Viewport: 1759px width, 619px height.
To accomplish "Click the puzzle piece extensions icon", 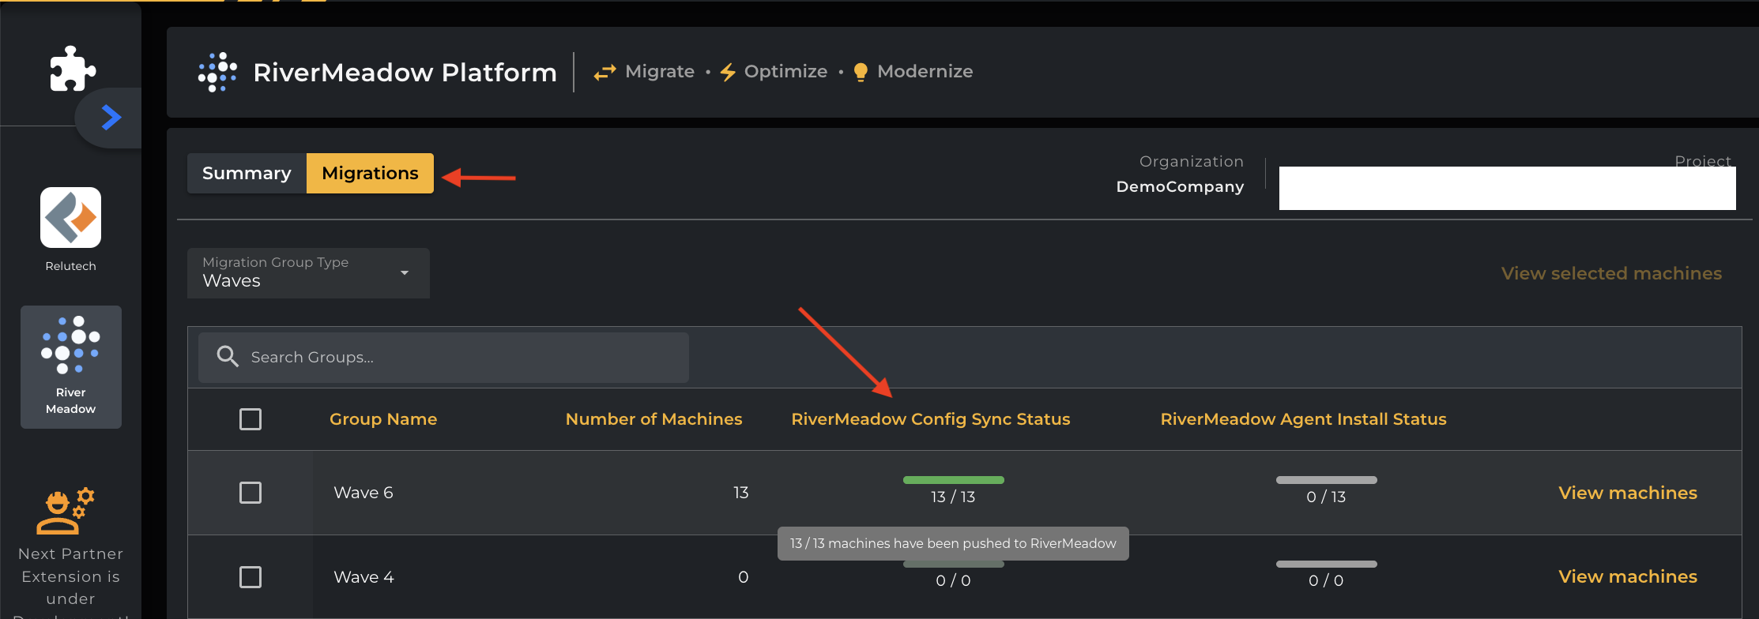I will pos(73,69).
